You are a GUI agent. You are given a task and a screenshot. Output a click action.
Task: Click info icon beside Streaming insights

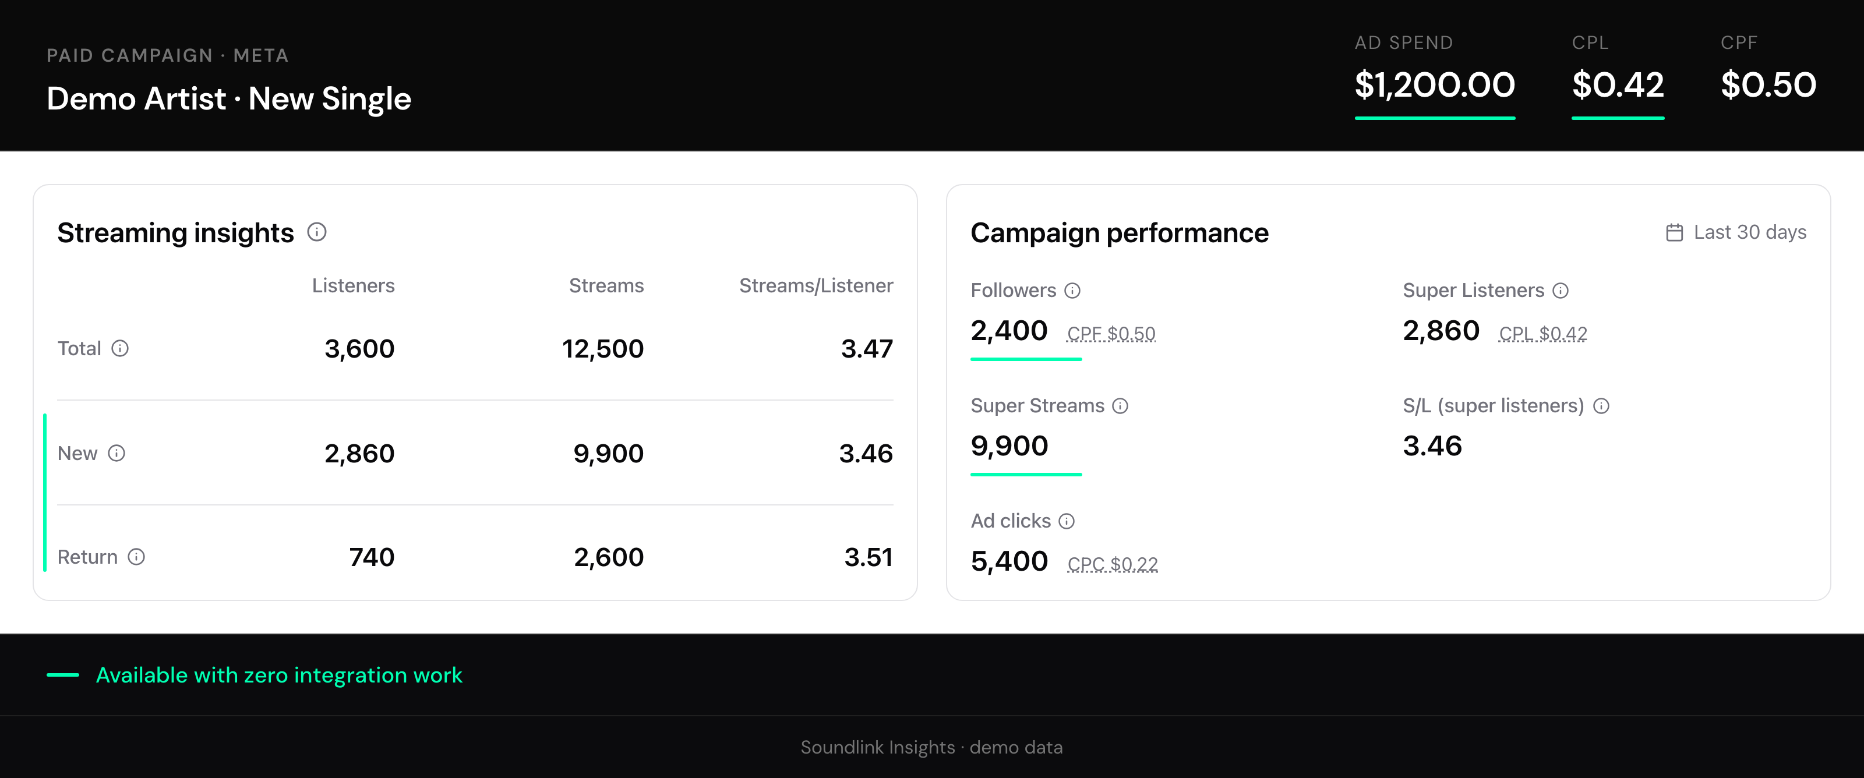coord(317,232)
